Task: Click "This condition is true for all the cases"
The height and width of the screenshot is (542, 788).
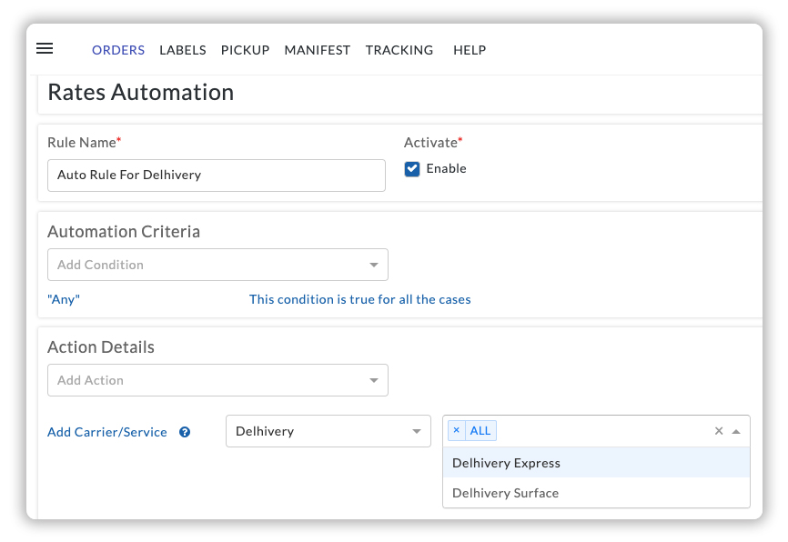Action: [359, 299]
